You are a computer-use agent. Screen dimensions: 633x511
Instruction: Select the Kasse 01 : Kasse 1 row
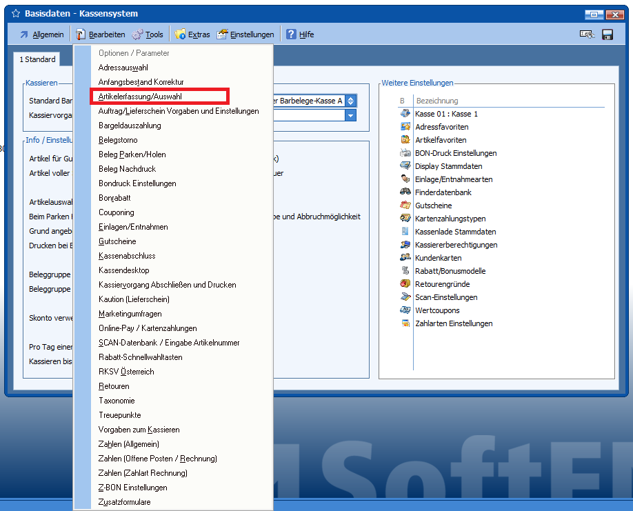(x=446, y=114)
